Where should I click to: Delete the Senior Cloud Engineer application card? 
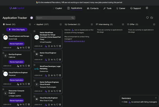(60, 60)
